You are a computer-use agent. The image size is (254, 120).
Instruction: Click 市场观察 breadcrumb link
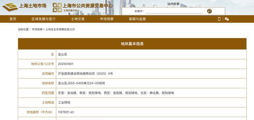pos(37,29)
